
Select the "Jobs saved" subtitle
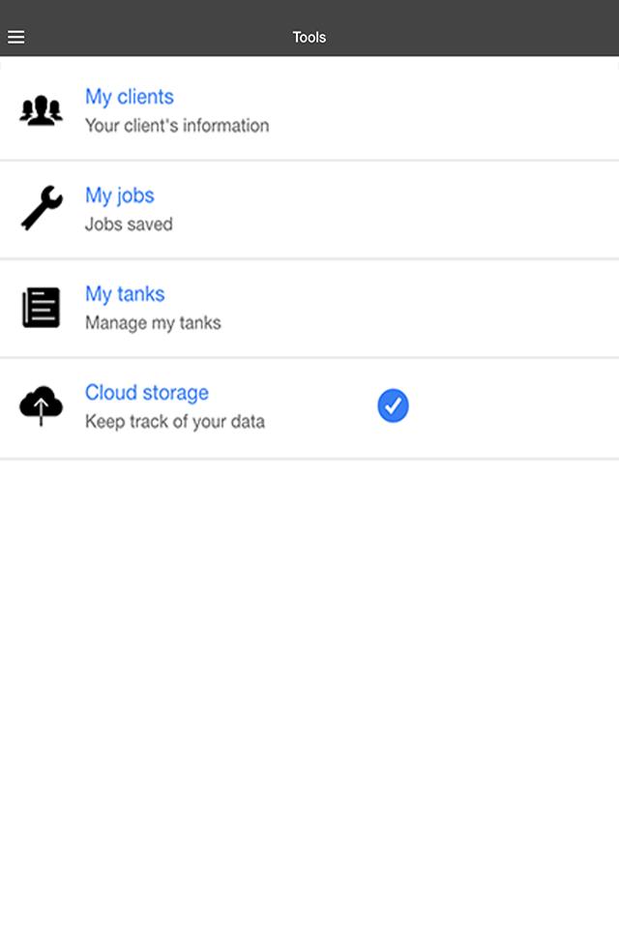tap(129, 224)
